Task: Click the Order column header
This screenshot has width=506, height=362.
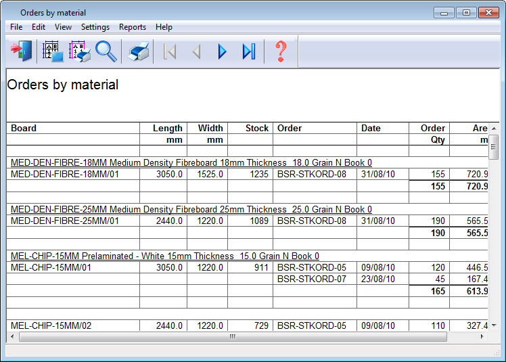Action: [290, 128]
